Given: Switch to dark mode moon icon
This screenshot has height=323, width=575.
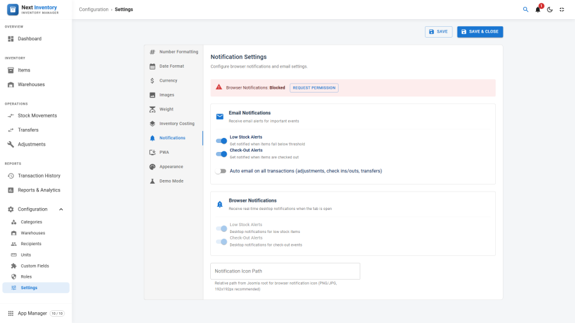Looking at the screenshot, I should [549, 10].
